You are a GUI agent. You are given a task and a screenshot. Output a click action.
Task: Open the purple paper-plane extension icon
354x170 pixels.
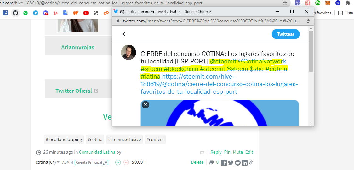coord(298,3)
